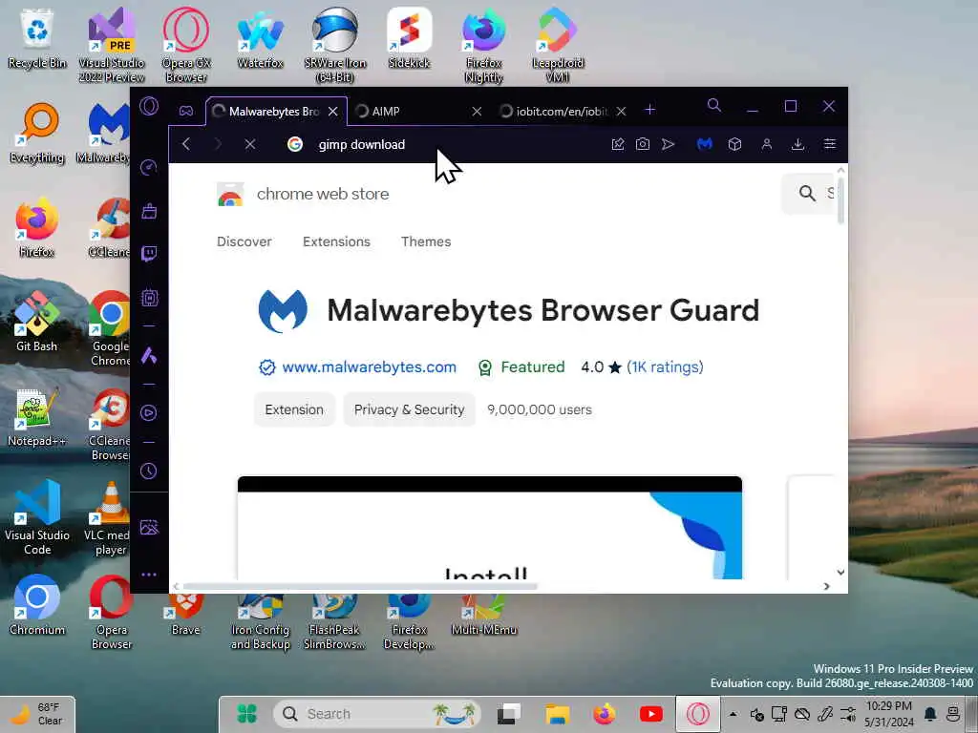Open the profile person icon
The height and width of the screenshot is (733, 978).
(x=767, y=144)
